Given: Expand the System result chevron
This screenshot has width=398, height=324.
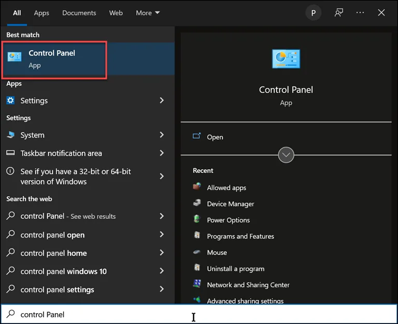Looking at the screenshot, I should 162,135.
